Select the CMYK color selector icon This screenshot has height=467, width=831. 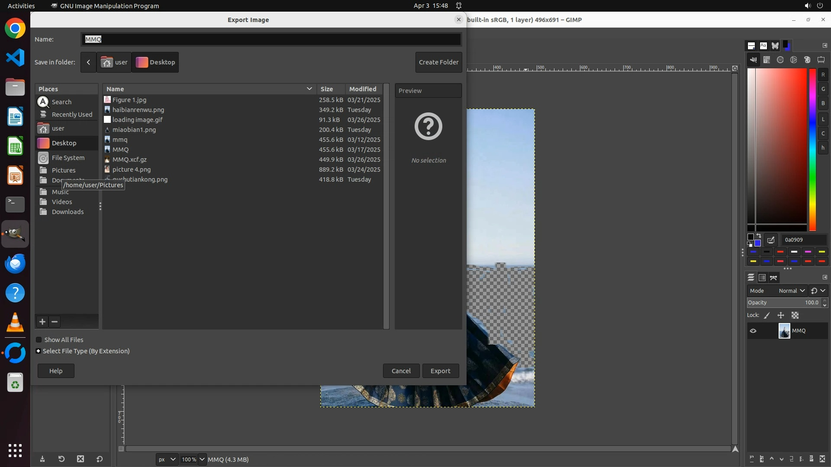click(767, 60)
